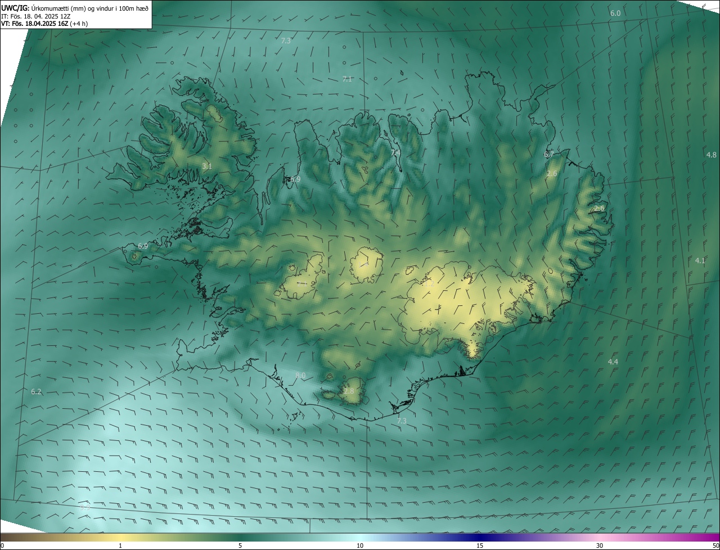This screenshot has height=550, width=720.
Task: Select the 6.7 value label
Action: tap(549, 154)
